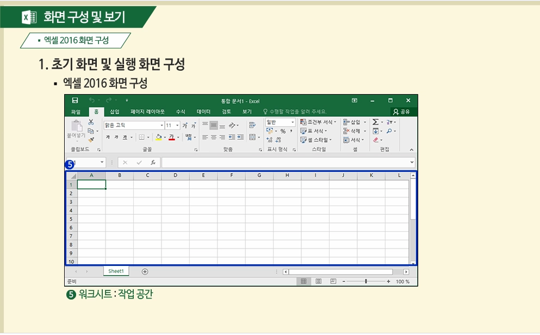
Task: Click the Cut scissors icon
Action: pos(91,122)
